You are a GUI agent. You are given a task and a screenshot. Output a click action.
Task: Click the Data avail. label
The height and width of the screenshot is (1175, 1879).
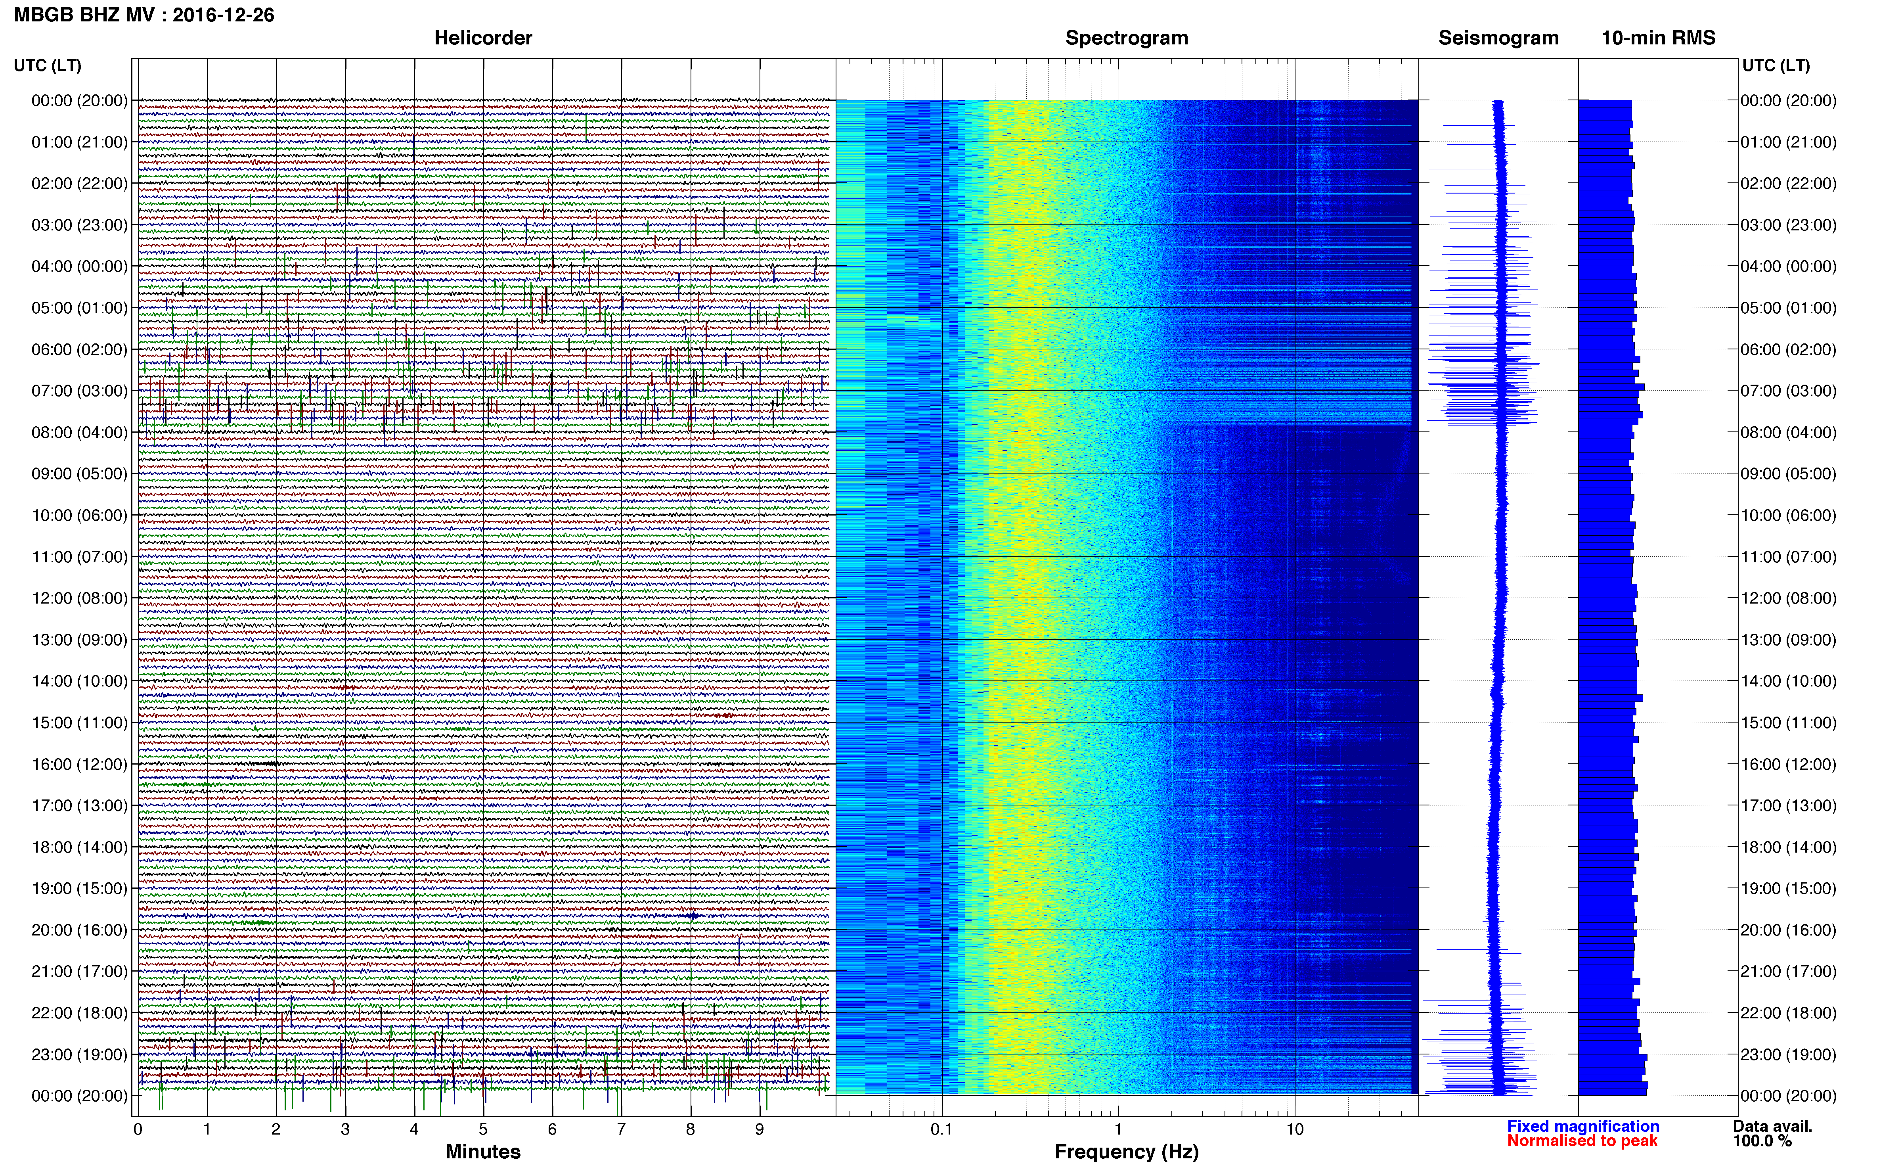click(x=1773, y=1126)
